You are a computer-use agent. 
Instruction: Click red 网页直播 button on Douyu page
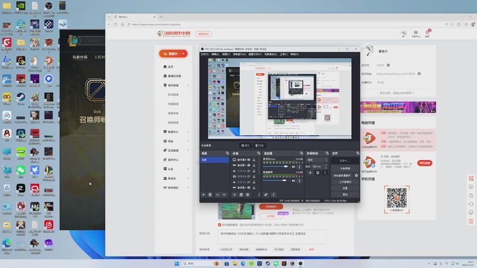point(425,163)
